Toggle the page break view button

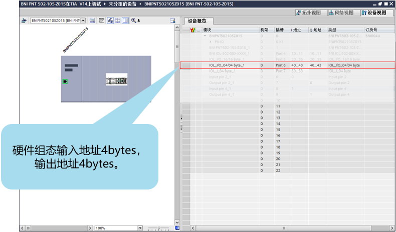click(x=125, y=20)
